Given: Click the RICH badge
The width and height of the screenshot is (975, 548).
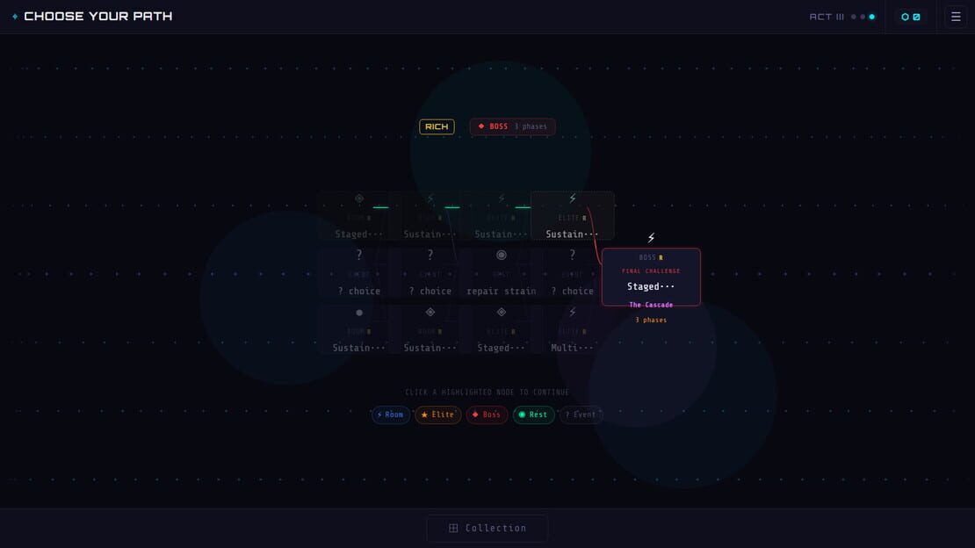Looking at the screenshot, I should click(437, 126).
